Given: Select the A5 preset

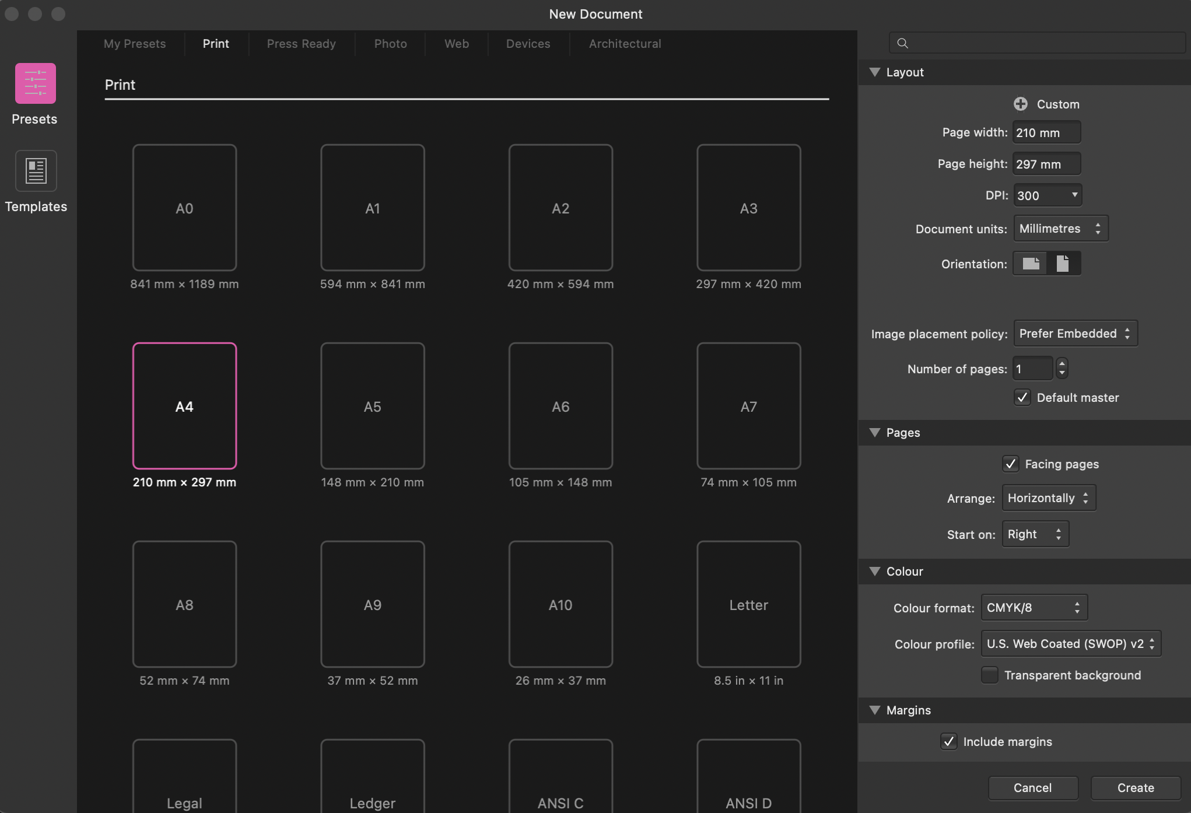Looking at the screenshot, I should [372, 406].
